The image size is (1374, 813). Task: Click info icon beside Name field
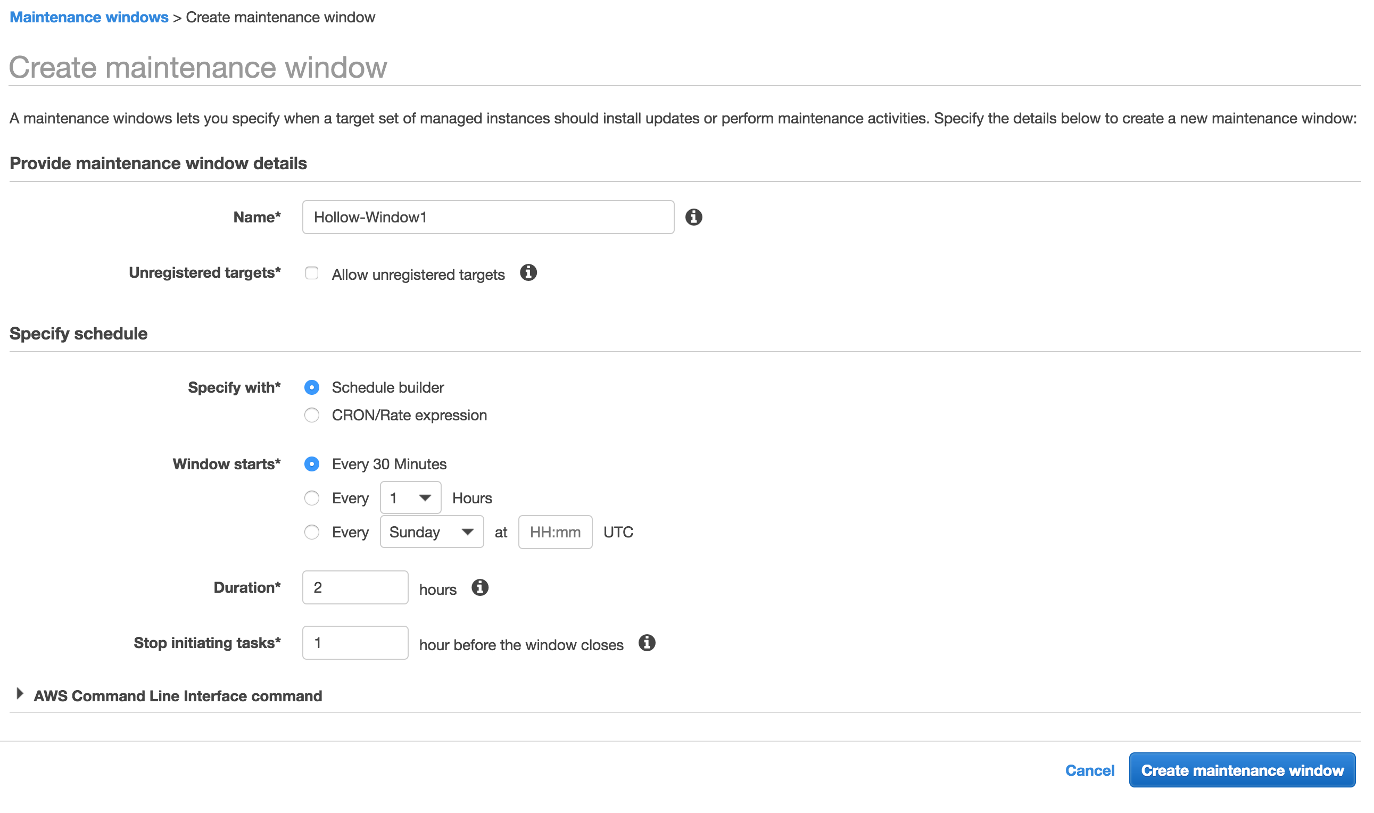click(x=693, y=218)
